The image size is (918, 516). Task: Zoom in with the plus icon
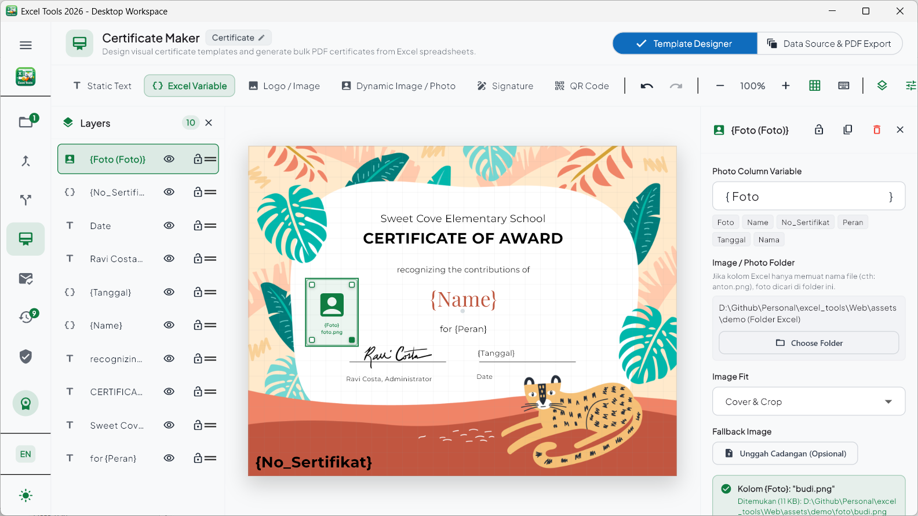tap(786, 86)
